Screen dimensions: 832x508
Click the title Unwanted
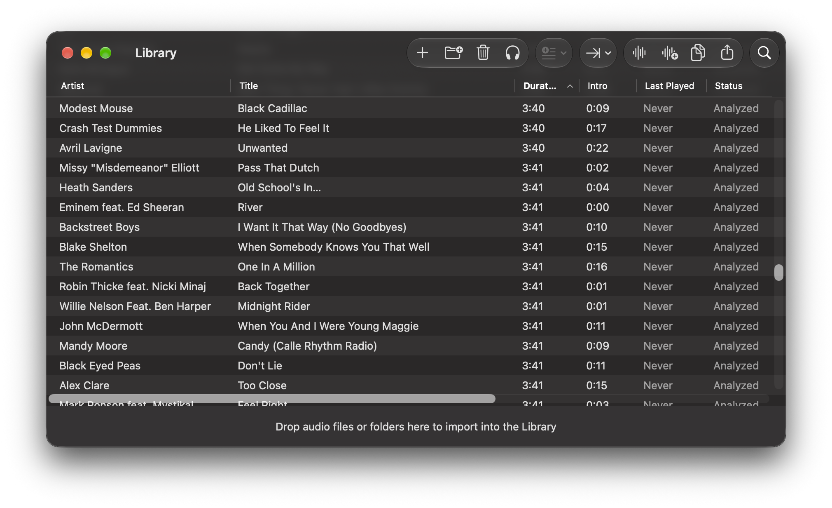click(x=262, y=148)
